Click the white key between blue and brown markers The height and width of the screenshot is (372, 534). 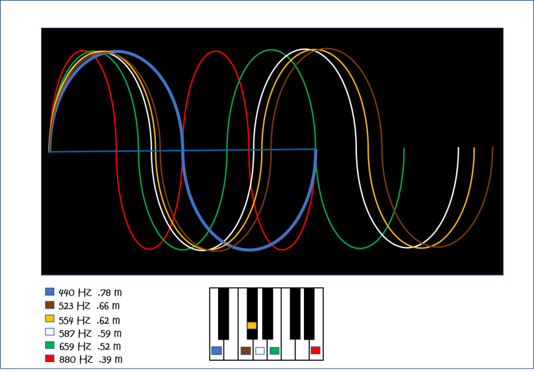tap(231, 350)
